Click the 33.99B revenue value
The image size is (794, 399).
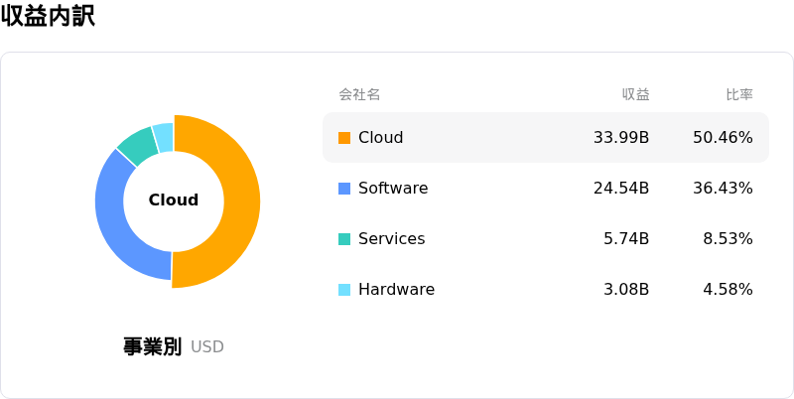(621, 138)
